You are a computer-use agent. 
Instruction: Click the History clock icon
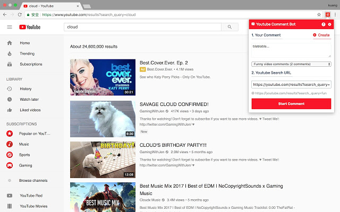10,89
